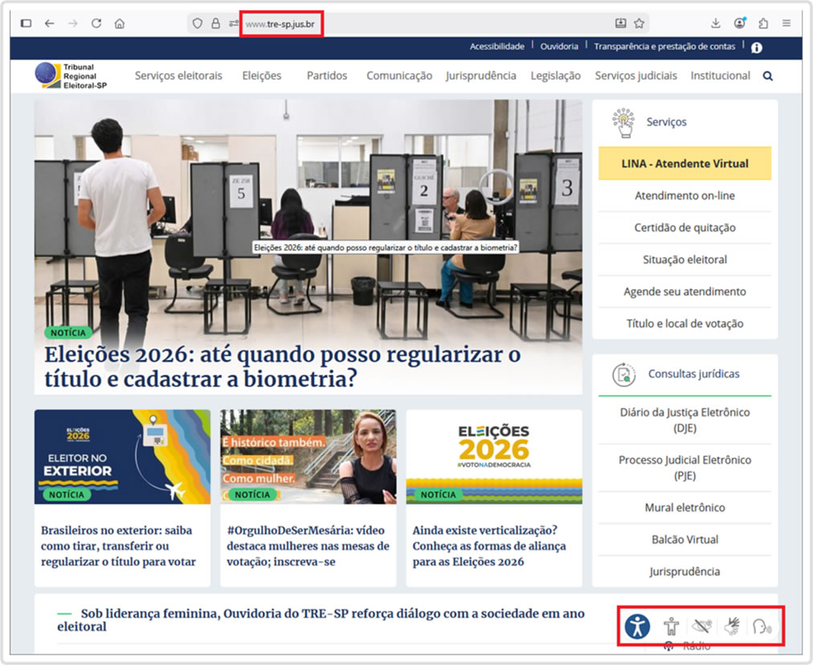Open the browser hamburger application menu
This screenshot has height=665, width=813.
[786, 23]
